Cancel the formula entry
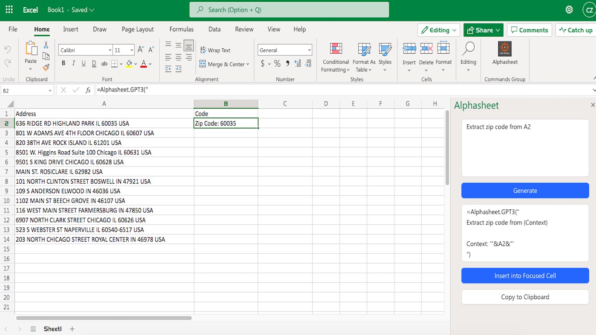 click(x=63, y=90)
